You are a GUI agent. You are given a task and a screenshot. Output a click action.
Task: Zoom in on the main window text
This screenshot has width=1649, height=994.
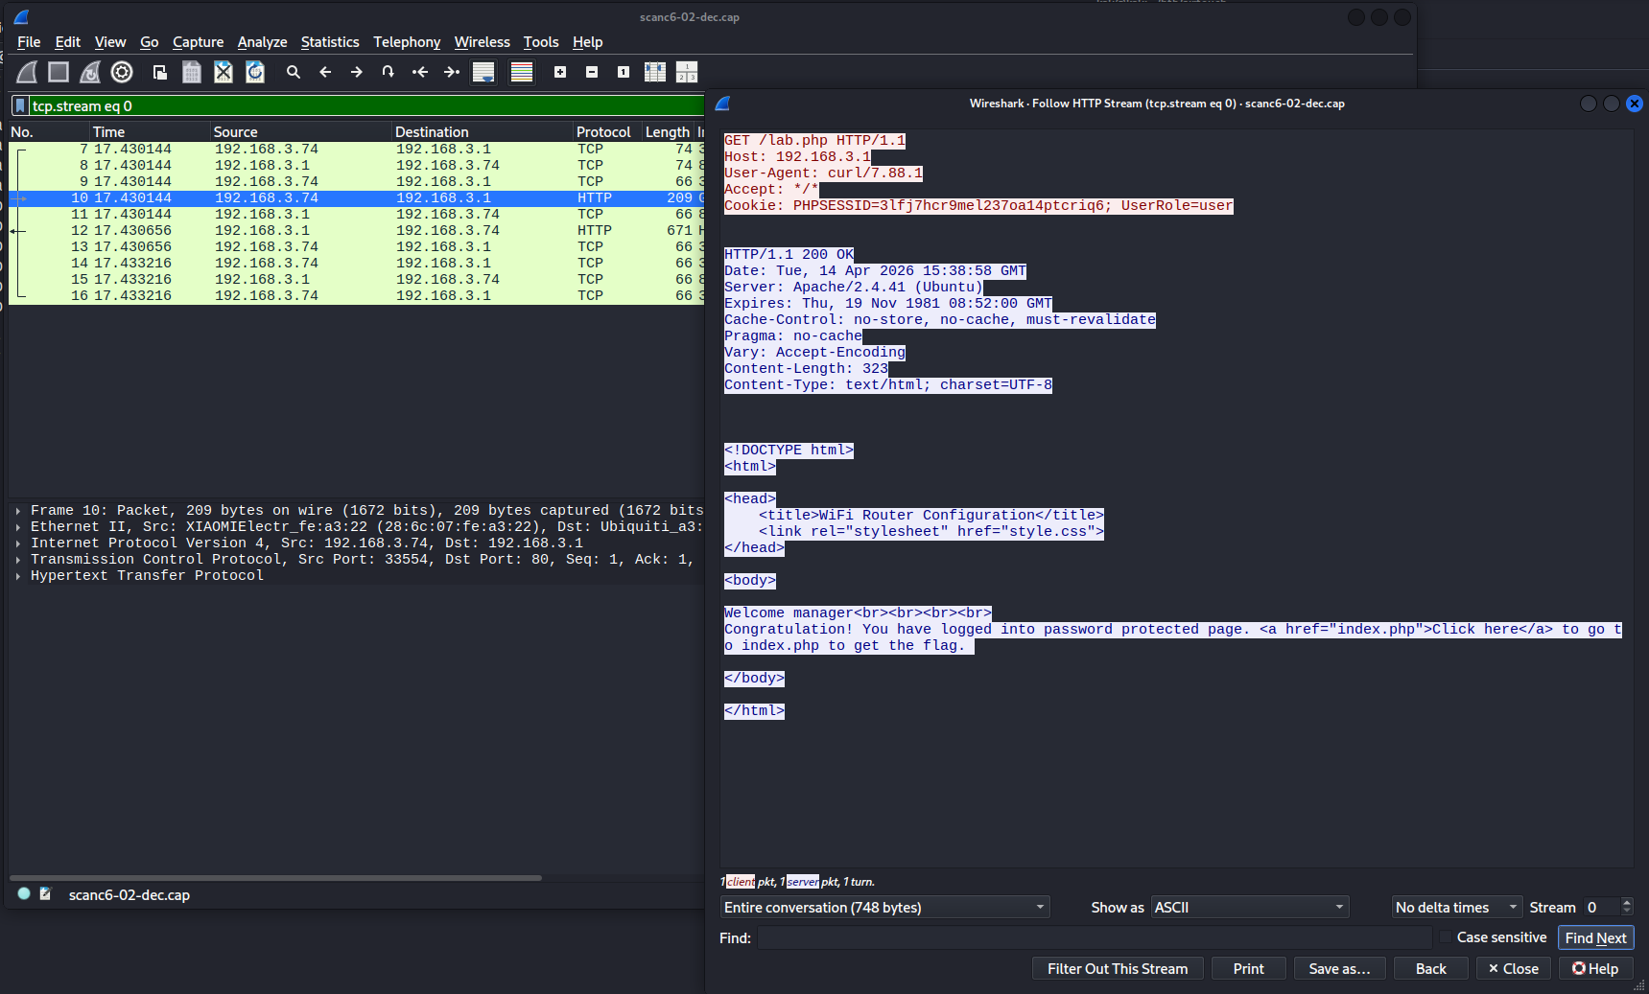point(560,72)
